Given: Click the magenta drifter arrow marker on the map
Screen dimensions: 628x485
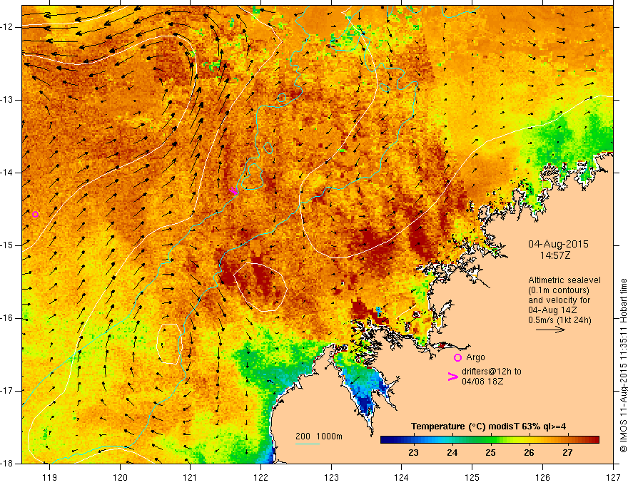Looking at the screenshot, I should 234,191.
